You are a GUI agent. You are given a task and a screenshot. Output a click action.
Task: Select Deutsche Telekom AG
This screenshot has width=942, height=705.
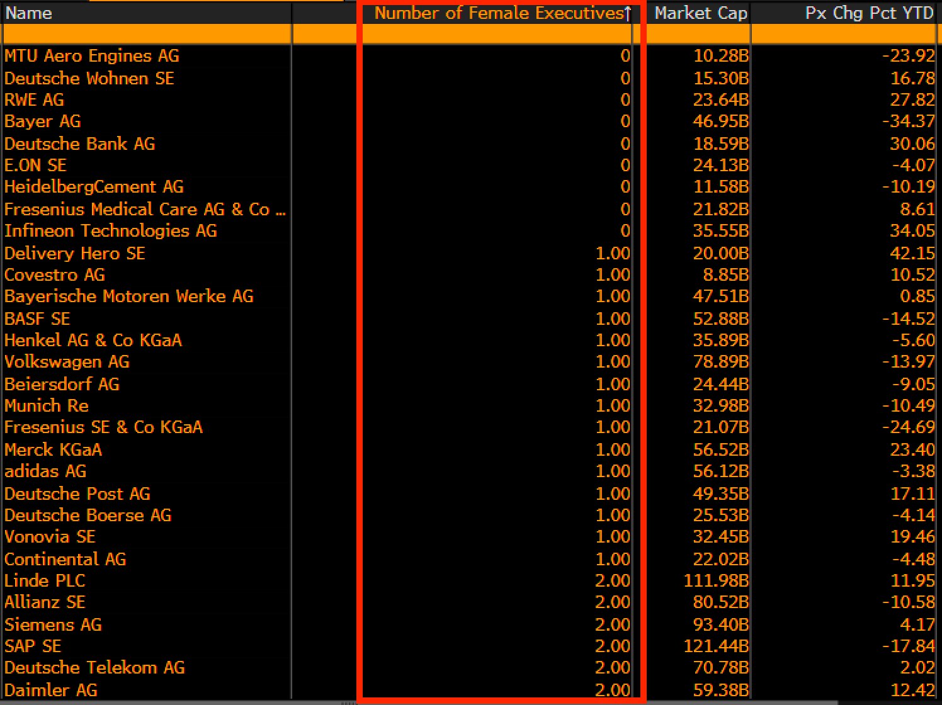94,668
